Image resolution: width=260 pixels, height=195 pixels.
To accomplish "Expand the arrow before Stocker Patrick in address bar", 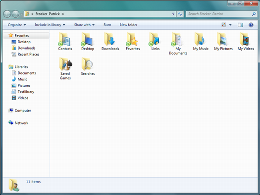I will tap(32, 14).
